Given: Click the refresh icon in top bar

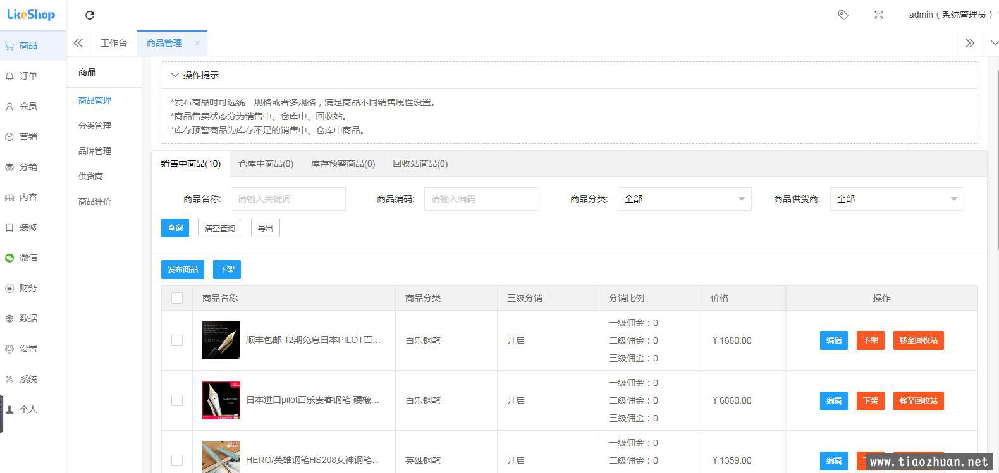Looking at the screenshot, I should coord(90,15).
